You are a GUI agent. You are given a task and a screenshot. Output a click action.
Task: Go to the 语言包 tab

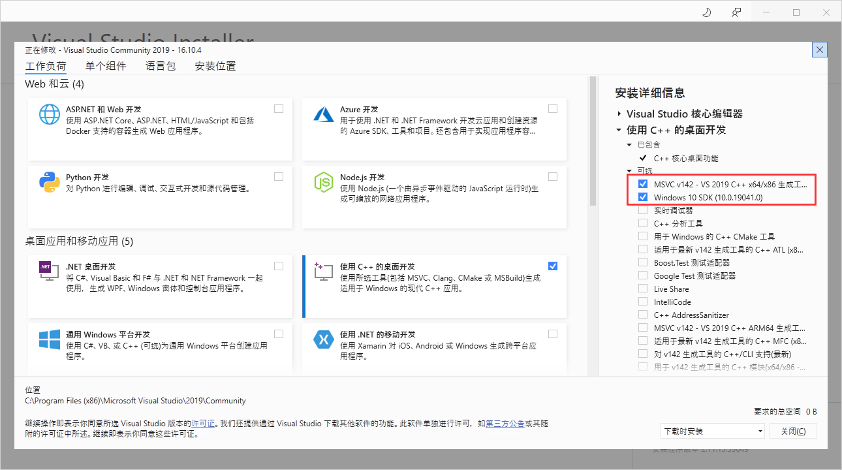click(x=161, y=66)
